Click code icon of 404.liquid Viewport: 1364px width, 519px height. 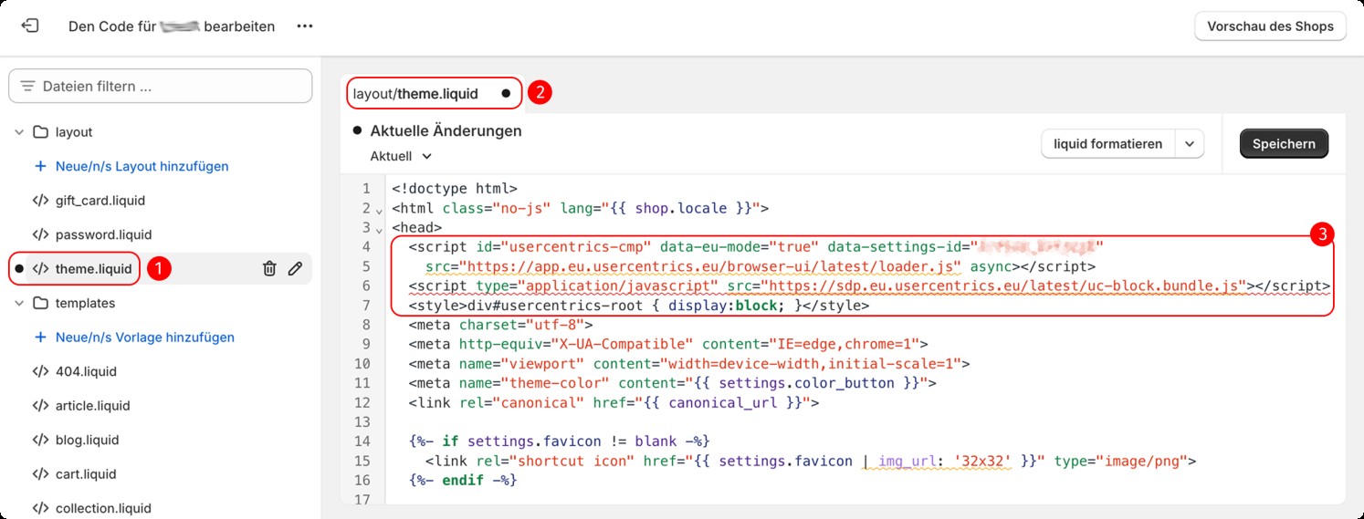(x=40, y=371)
